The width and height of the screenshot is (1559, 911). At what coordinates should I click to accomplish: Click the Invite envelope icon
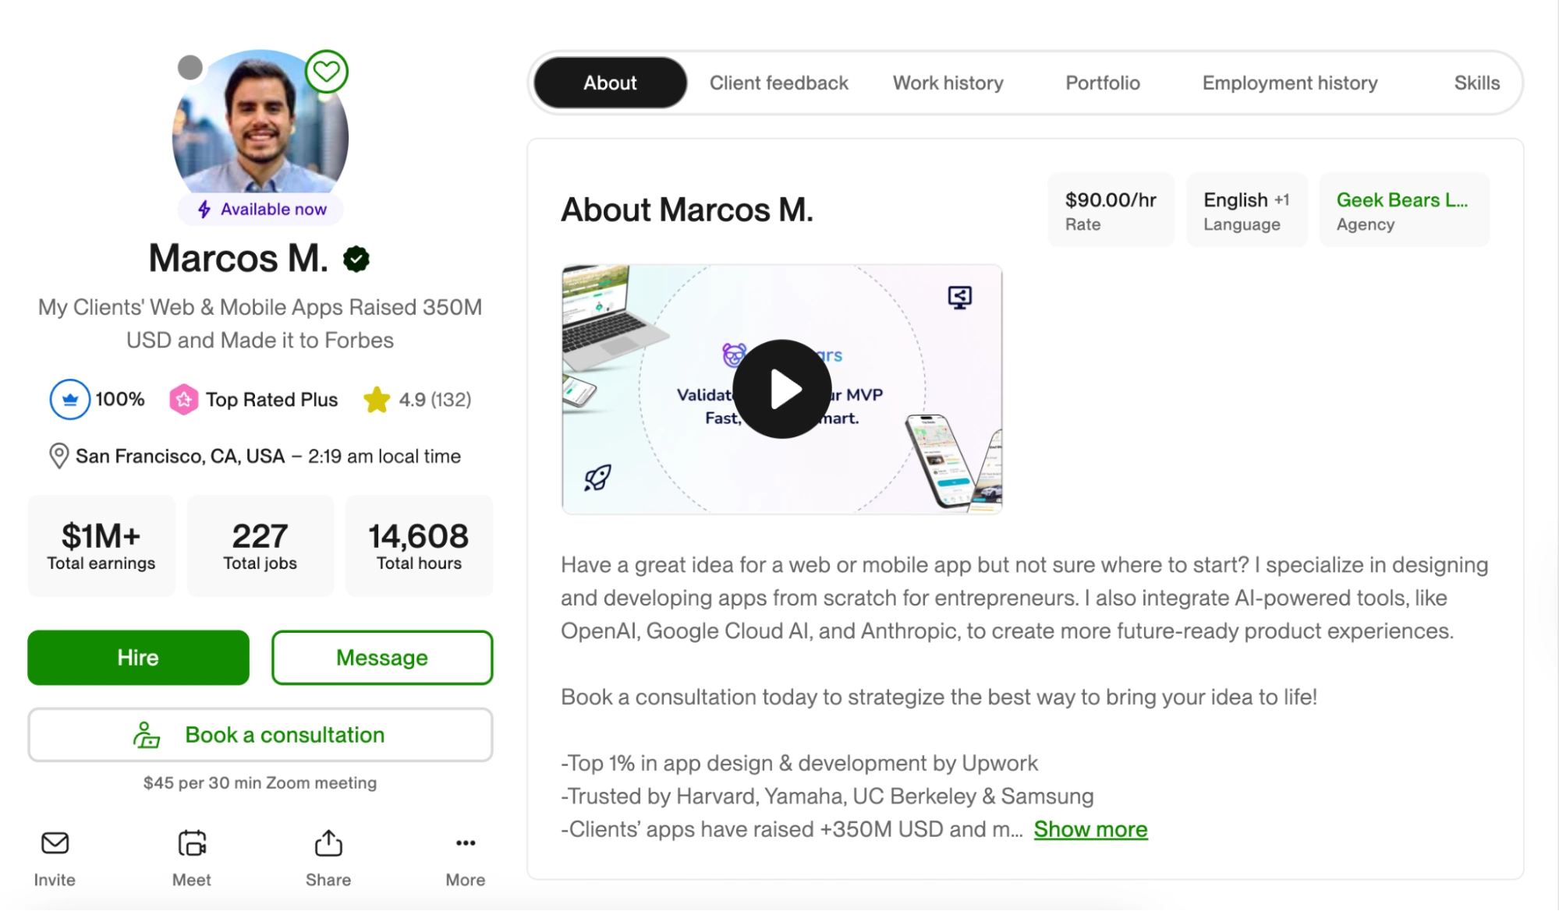click(55, 843)
